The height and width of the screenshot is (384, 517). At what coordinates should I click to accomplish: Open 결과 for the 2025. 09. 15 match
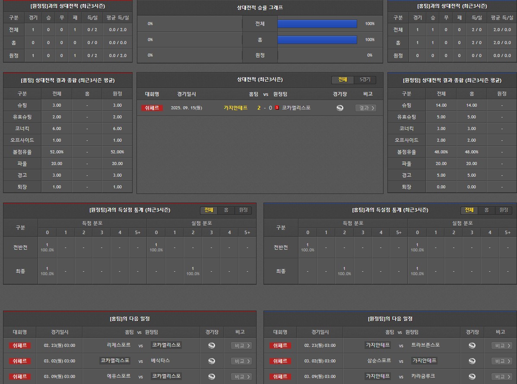[365, 108]
